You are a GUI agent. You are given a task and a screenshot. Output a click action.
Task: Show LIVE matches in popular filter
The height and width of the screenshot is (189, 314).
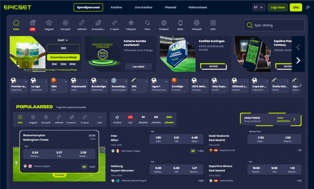pyautogui.click(x=130, y=119)
